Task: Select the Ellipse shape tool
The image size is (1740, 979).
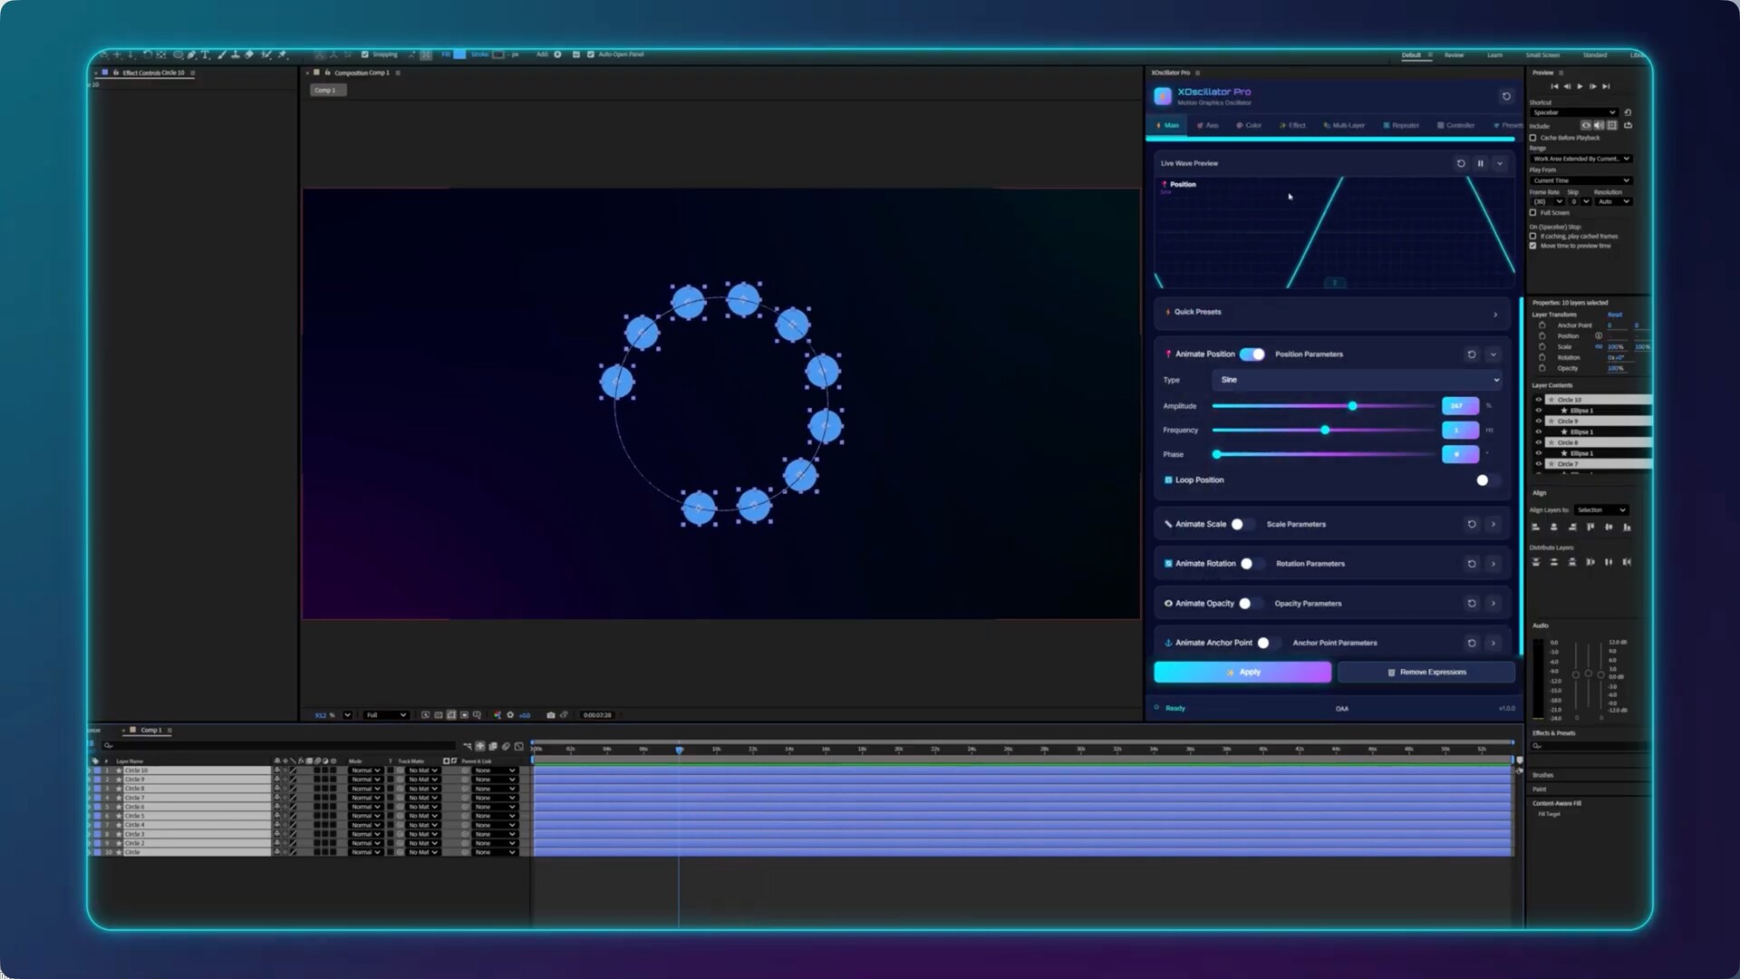Action: click(x=178, y=55)
